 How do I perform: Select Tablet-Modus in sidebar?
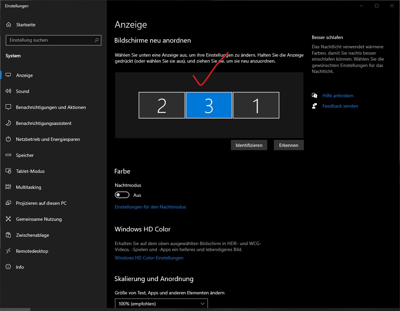[x=53, y=171]
